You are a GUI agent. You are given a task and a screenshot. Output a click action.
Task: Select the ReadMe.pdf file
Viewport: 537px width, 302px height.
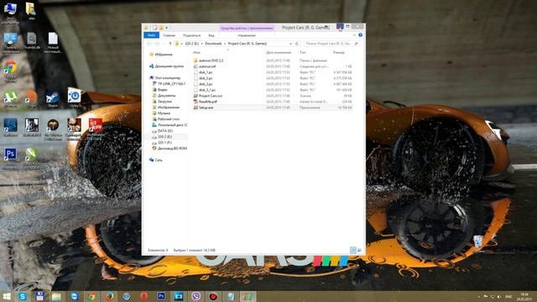(x=205, y=102)
